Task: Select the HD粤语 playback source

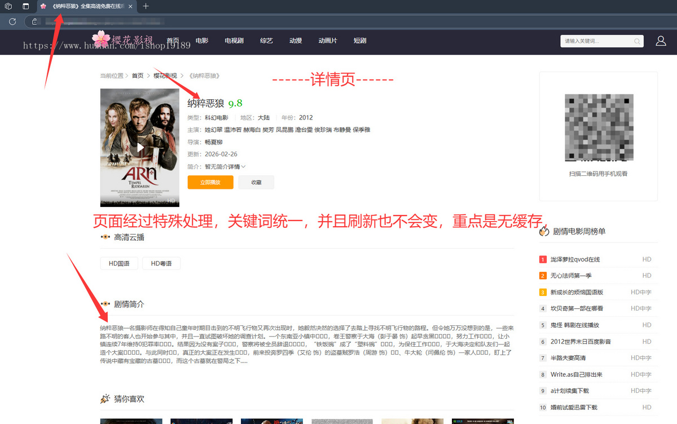Action: click(x=161, y=263)
